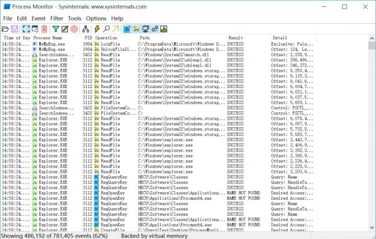Click the Operation column header
This screenshot has height=239, width=376.
(x=116, y=38)
